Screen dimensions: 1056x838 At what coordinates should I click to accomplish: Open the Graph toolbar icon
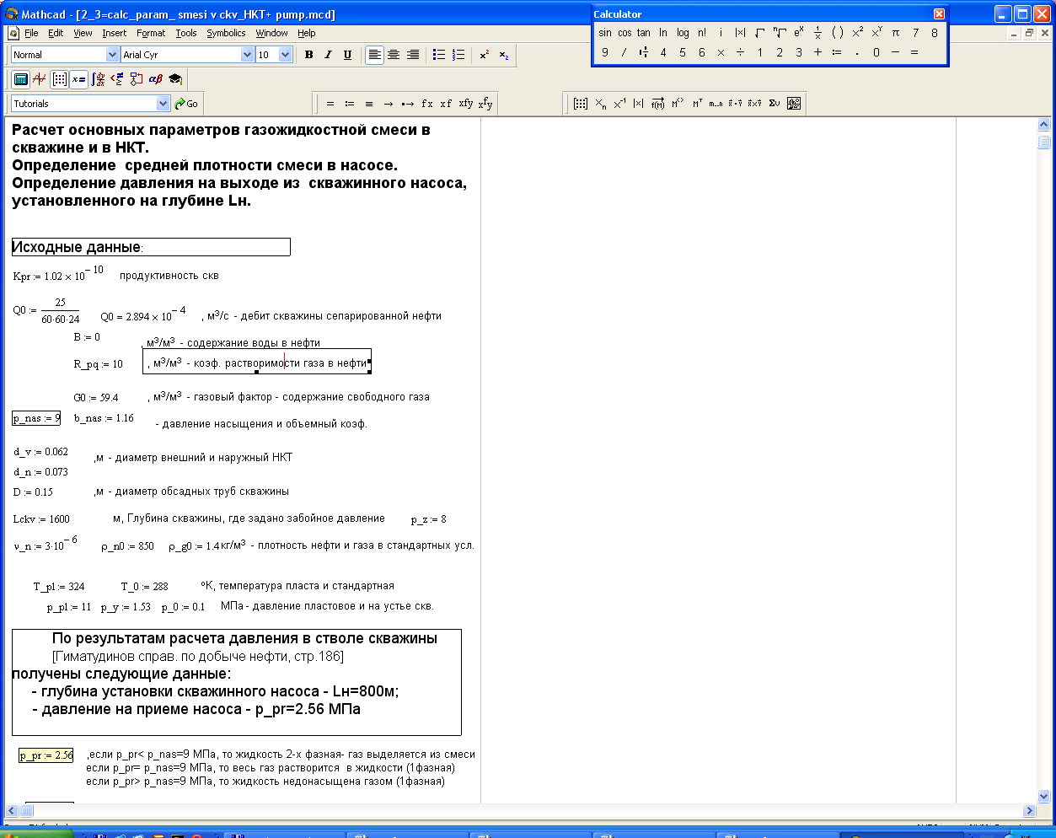click(40, 79)
